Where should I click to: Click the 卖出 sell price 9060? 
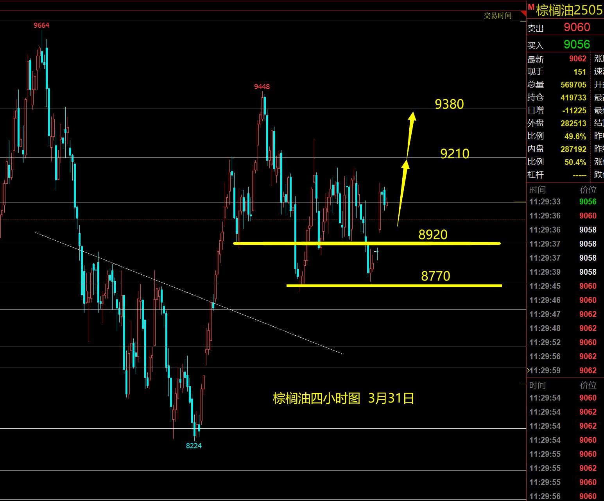point(577,27)
